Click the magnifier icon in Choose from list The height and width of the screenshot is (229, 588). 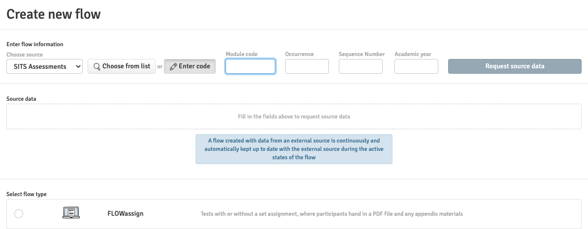(x=97, y=66)
